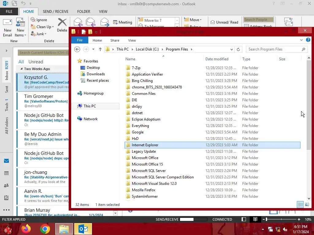Screen dimensions: 314x235
Task: Zoom in with Outlook plus button
Action: (299, 219)
